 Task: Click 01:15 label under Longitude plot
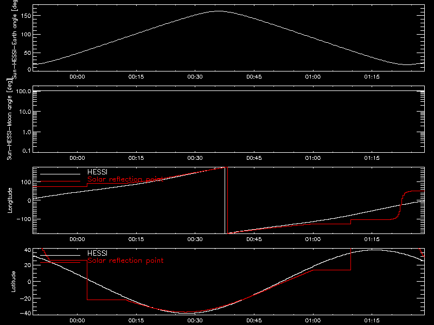coord(372,239)
